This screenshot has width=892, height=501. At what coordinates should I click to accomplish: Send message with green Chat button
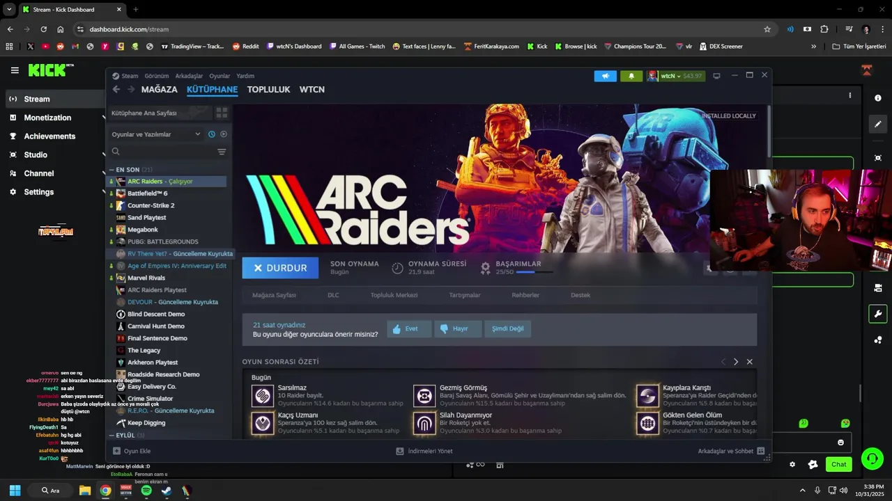(x=838, y=464)
